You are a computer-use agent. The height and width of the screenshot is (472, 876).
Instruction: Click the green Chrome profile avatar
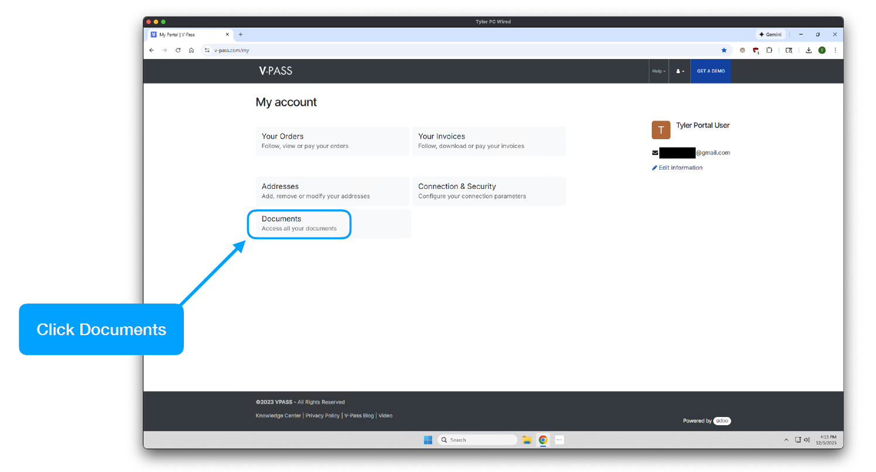(822, 50)
